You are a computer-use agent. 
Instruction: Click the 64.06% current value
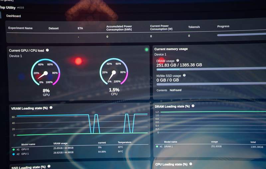(102, 152)
